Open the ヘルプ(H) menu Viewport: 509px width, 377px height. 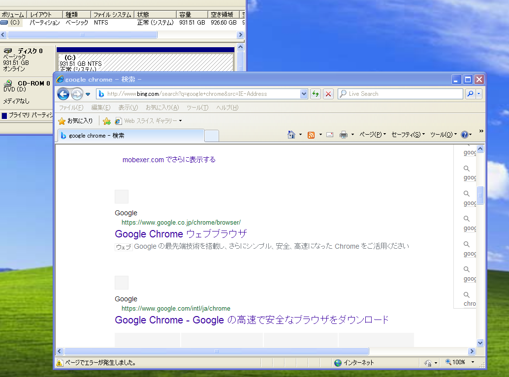click(227, 108)
